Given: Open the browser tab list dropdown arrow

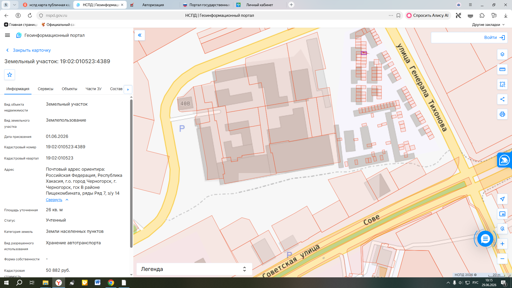Looking at the screenshot, I should pyautogui.click(x=14, y=5).
